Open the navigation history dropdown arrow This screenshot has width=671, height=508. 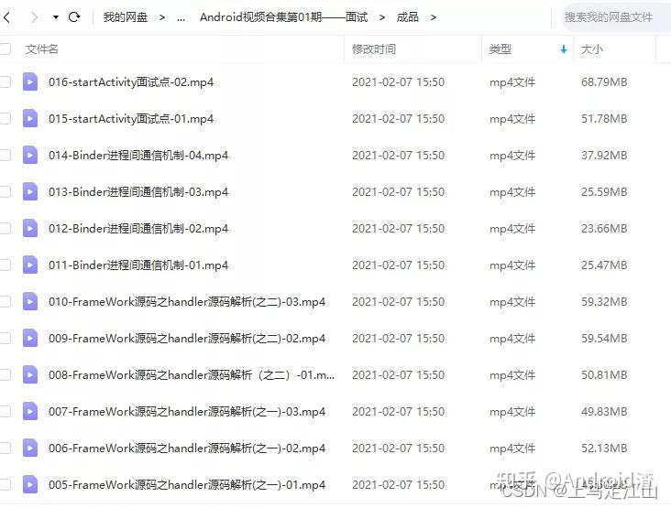tap(56, 17)
